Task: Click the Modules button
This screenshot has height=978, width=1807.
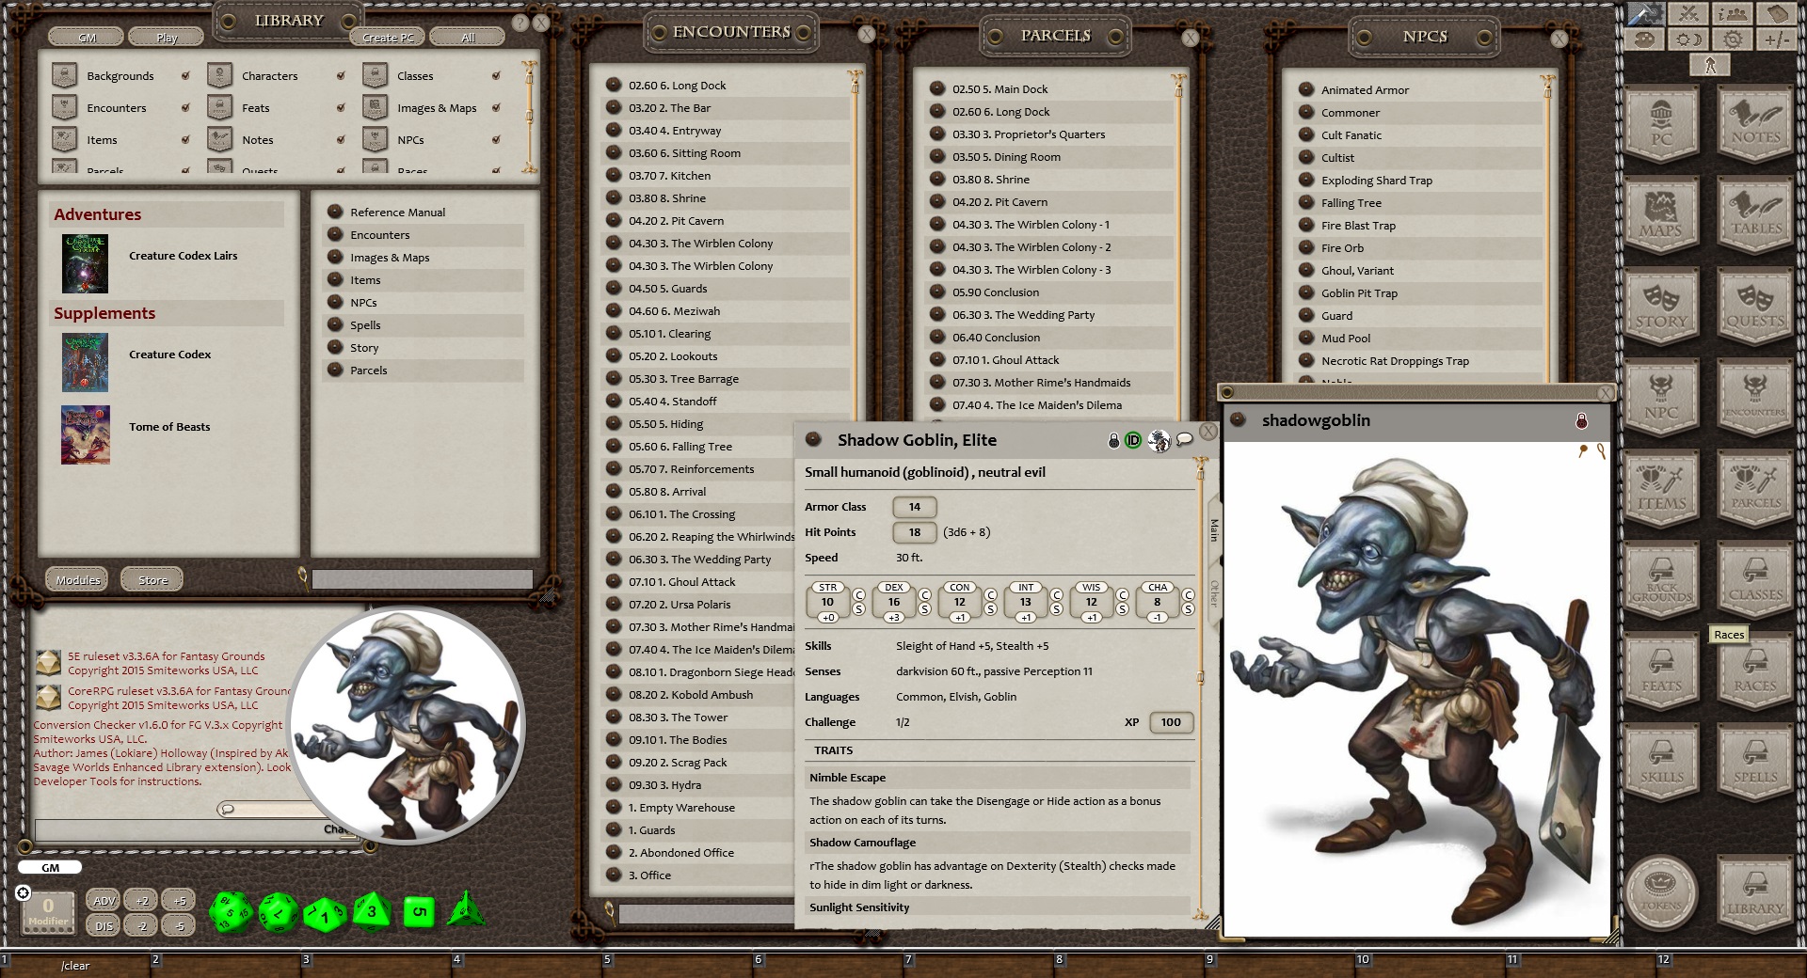Action: tap(76, 579)
